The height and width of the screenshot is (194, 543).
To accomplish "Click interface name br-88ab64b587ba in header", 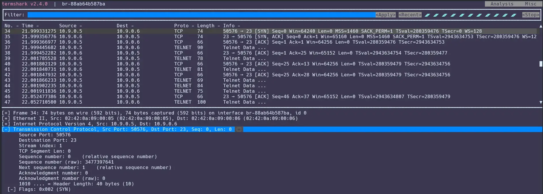I will tap(83, 4).
